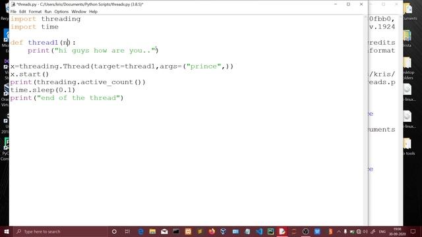
Task: Click on the 'time.sleep(0.1)' line
Action: pyautogui.click(x=43, y=90)
